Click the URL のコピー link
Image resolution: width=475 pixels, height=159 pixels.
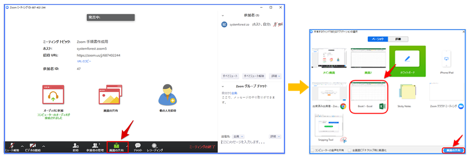pyautogui.click(x=84, y=61)
